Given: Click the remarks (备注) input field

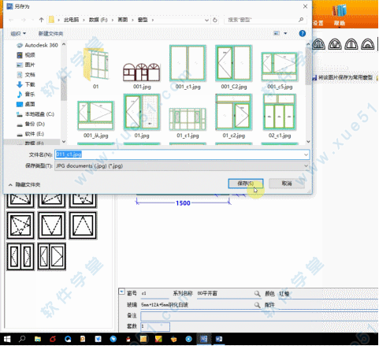Looking at the screenshot, I should 259,316.
